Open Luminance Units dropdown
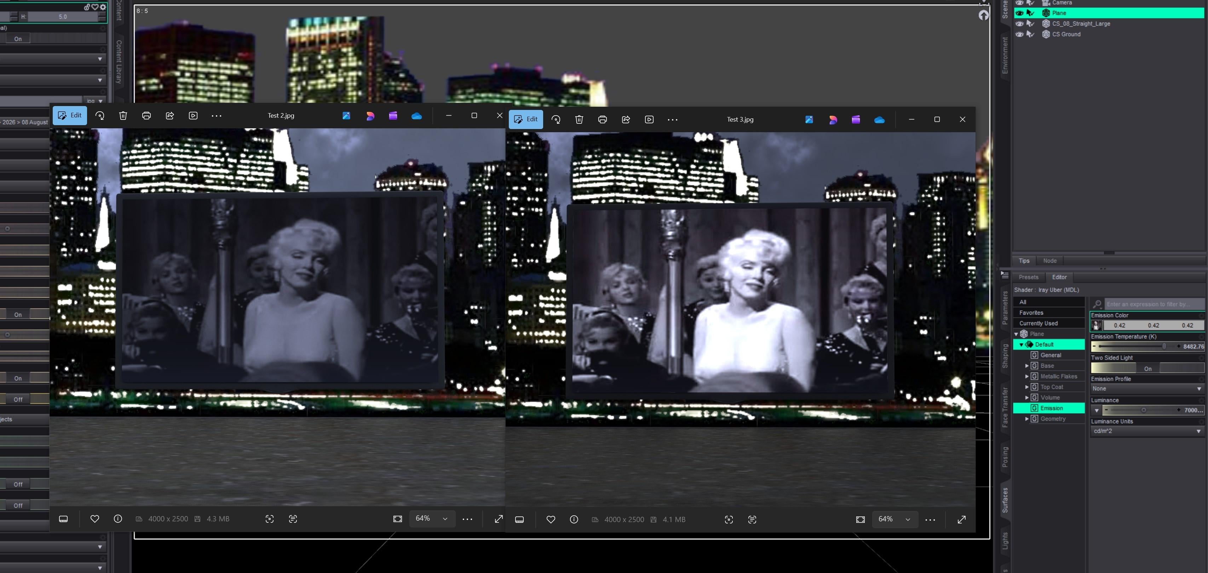Image resolution: width=1208 pixels, height=573 pixels. pyautogui.click(x=1147, y=431)
